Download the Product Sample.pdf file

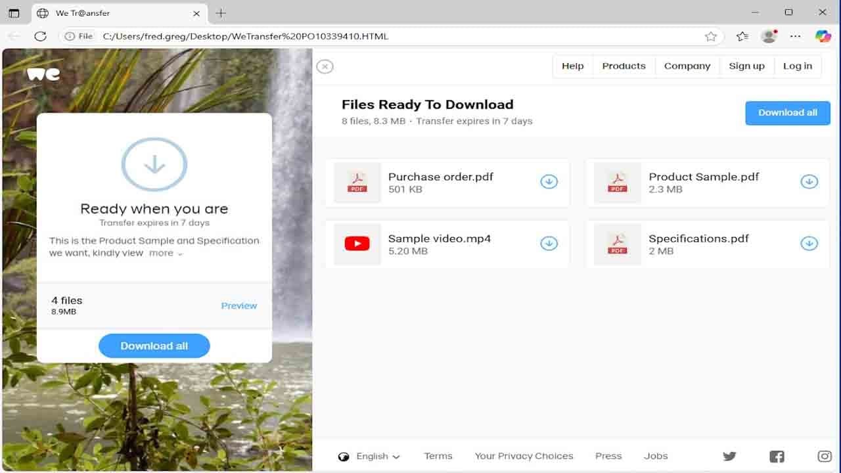click(809, 182)
